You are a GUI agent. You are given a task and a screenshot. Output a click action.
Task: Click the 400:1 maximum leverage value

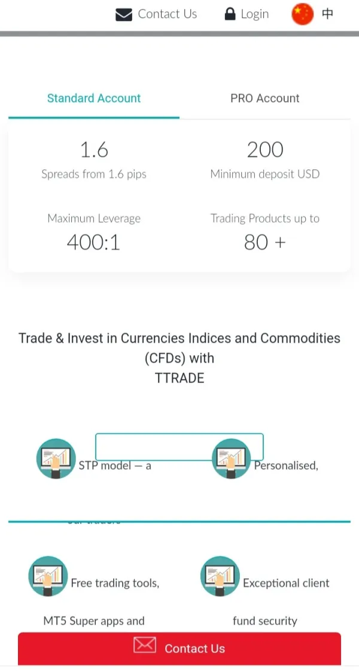point(94,242)
